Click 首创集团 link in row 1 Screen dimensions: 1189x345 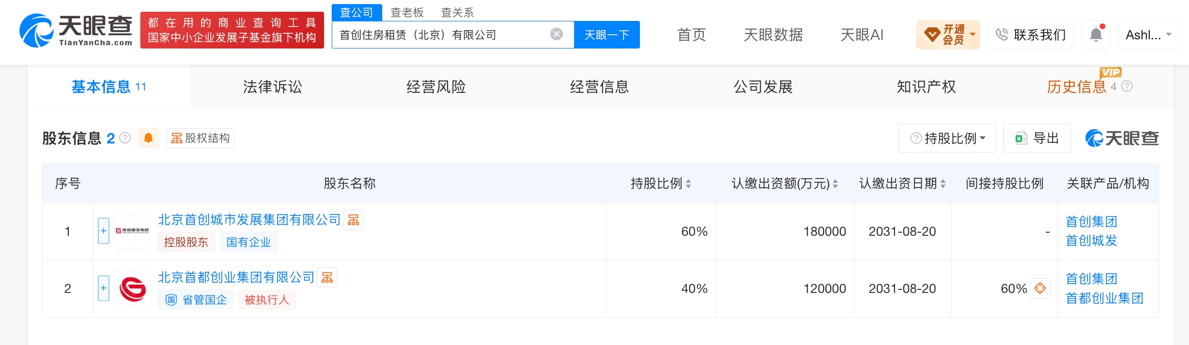[x=1092, y=221]
